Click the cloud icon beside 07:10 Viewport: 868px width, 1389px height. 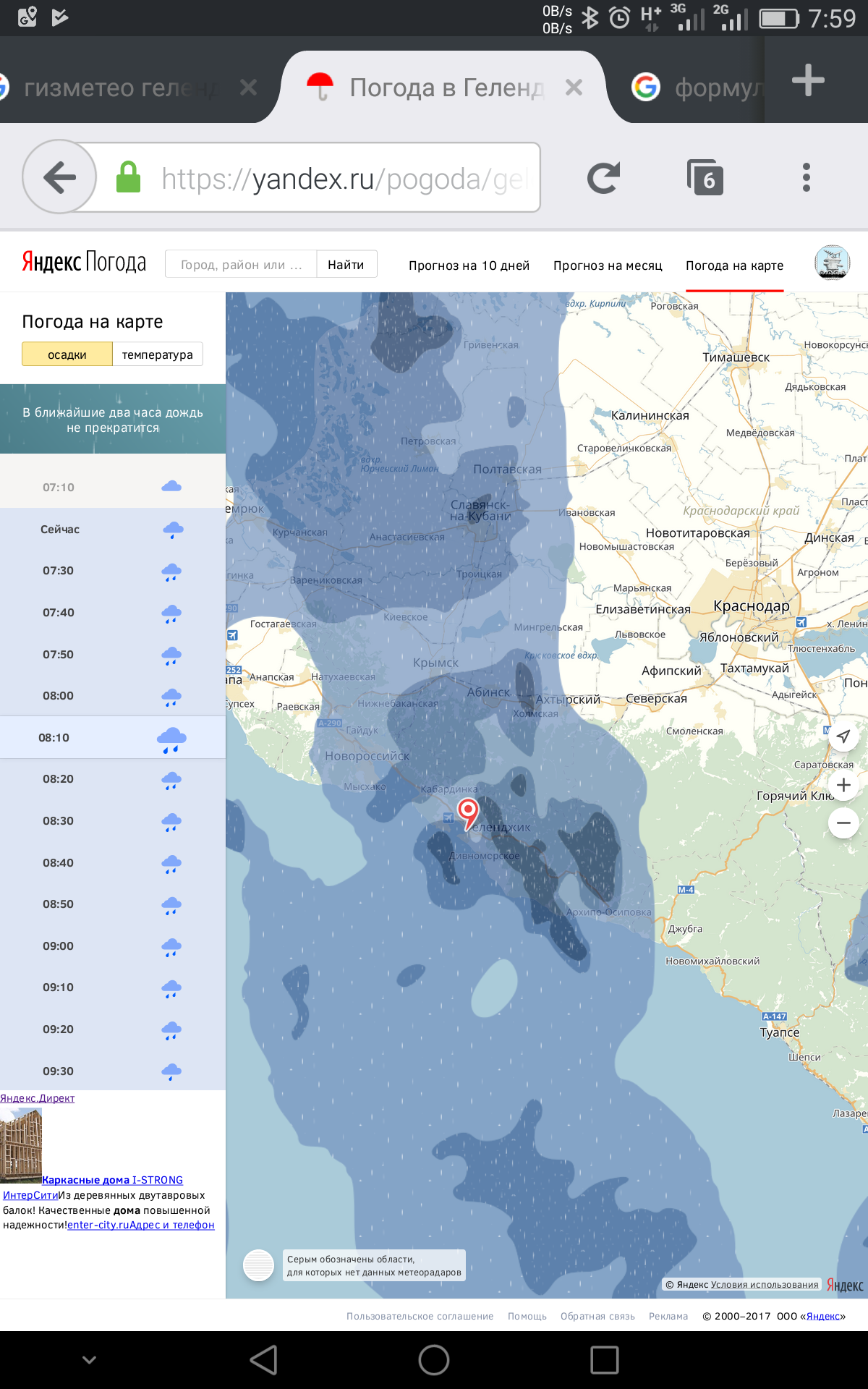coord(171,486)
